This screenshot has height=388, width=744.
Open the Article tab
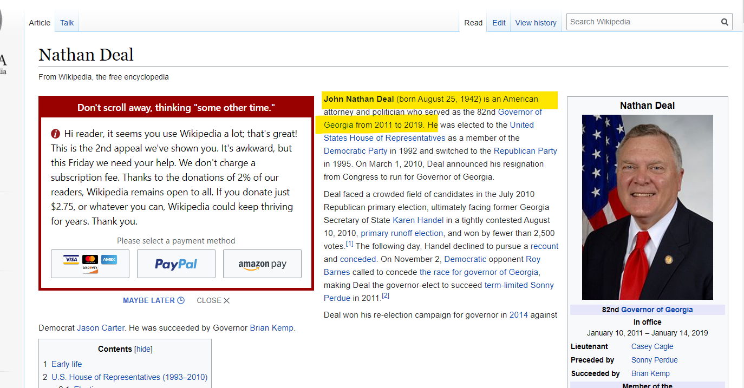coord(40,23)
